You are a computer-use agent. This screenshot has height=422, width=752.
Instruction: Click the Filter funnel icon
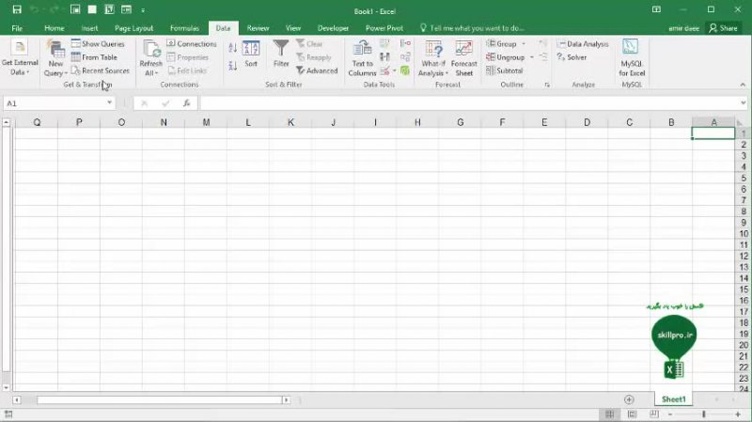281,55
